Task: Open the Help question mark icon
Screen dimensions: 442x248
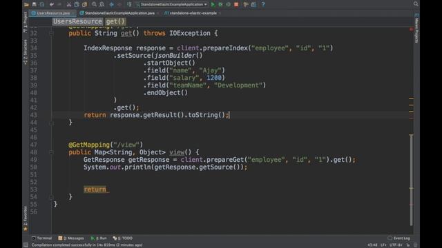Action: tap(263, 4)
